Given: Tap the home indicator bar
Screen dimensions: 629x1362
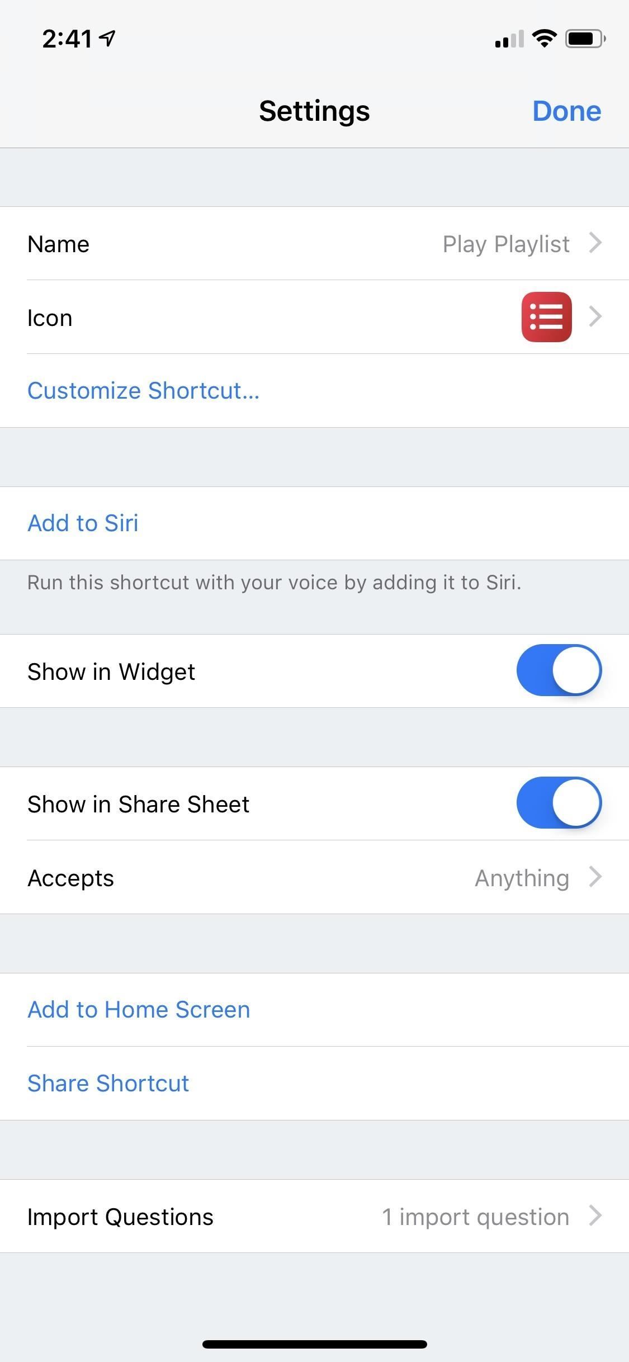Looking at the screenshot, I should coord(314,1344).
